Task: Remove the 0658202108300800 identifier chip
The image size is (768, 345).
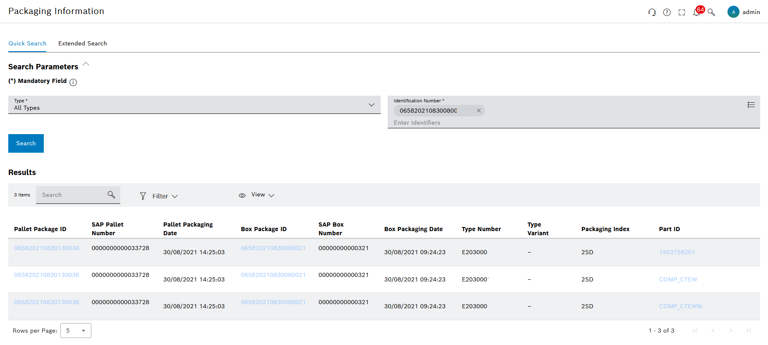Action: pyautogui.click(x=479, y=111)
